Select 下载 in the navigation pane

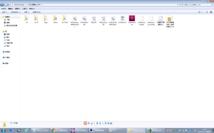(8, 20)
